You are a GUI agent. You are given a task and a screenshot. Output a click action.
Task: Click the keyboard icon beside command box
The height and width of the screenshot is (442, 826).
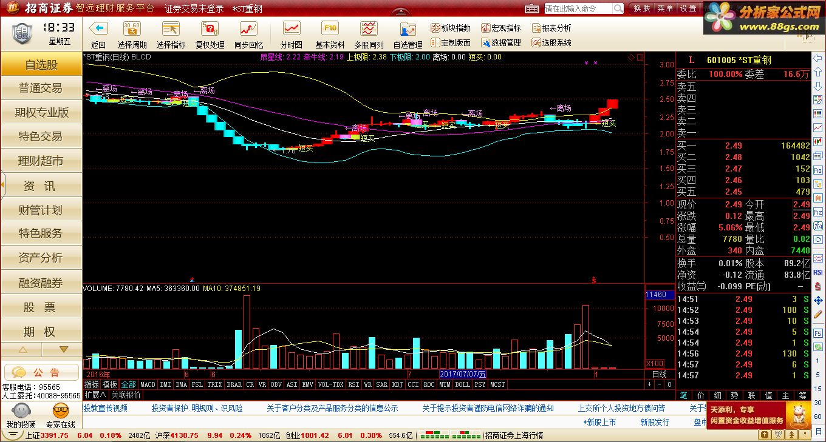coord(532,8)
